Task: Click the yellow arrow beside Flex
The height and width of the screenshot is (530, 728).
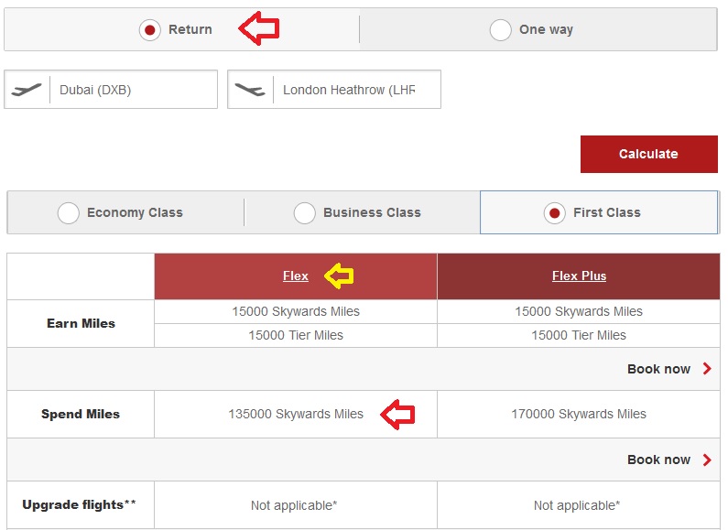Action: click(x=342, y=275)
